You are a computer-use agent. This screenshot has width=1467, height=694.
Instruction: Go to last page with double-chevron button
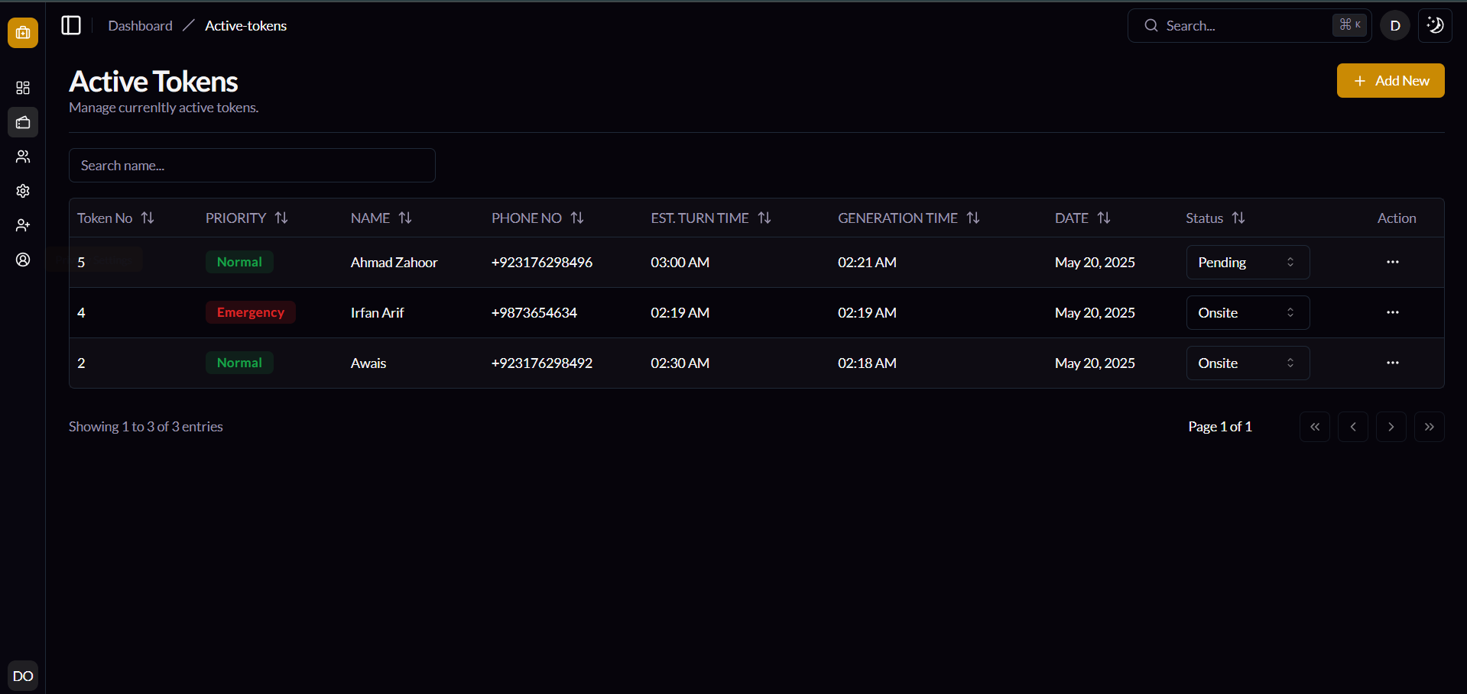coord(1429,426)
